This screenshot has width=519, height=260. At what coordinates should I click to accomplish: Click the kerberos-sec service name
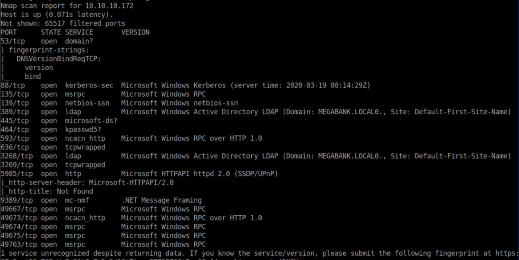point(89,85)
